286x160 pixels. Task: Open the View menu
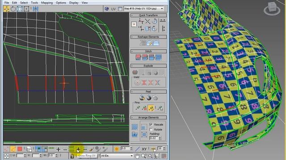(x=84, y=3)
